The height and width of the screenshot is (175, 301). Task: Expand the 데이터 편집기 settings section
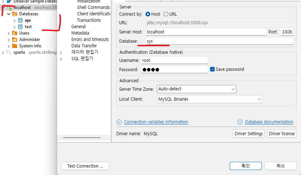pyautogui.click(x=61, y=53)
